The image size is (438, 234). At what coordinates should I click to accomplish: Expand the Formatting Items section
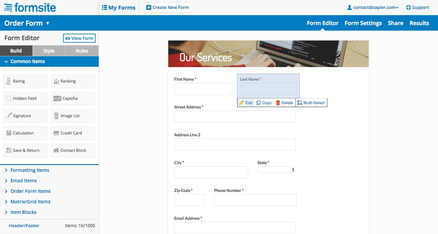coord(30,170)
